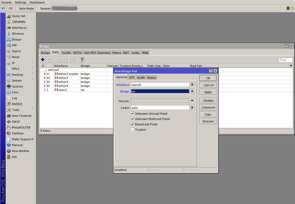Click the blue plus add button

[x=43, y=59]
